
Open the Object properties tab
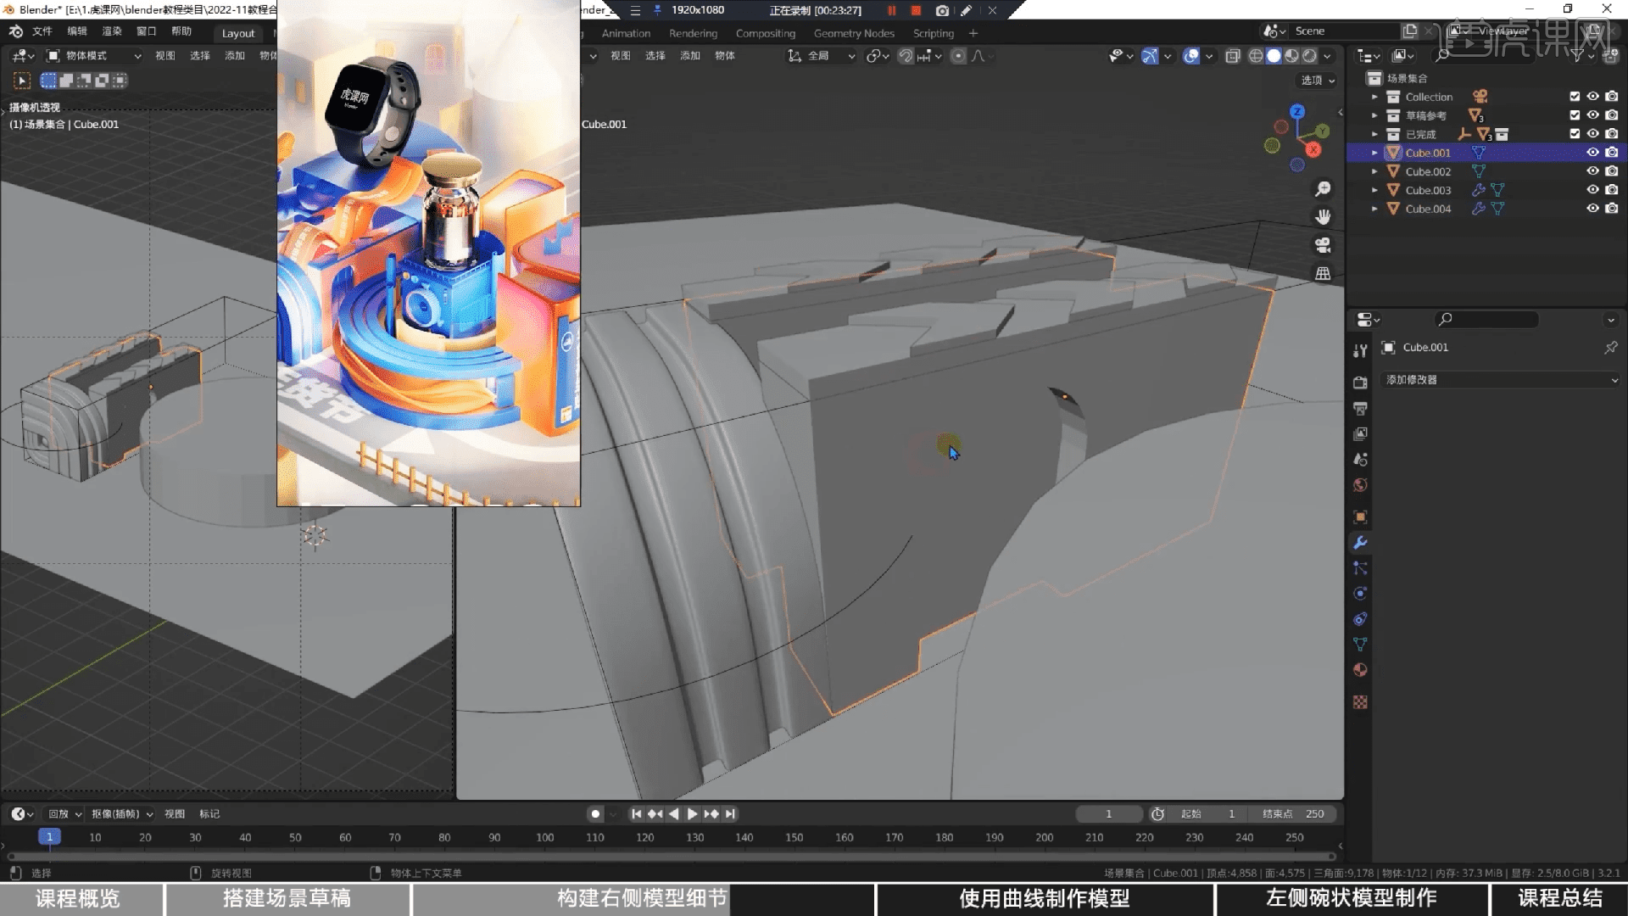coord(1360,517)
